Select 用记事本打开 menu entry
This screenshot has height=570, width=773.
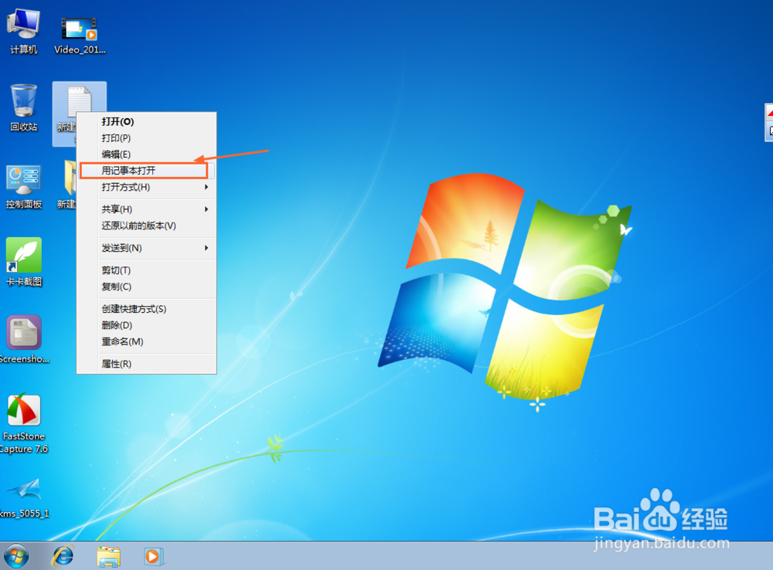[147, 171]
